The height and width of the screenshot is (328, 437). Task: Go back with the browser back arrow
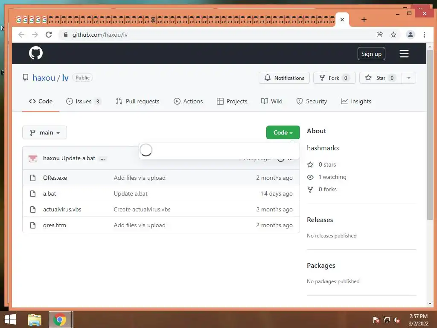click(21, 35)
